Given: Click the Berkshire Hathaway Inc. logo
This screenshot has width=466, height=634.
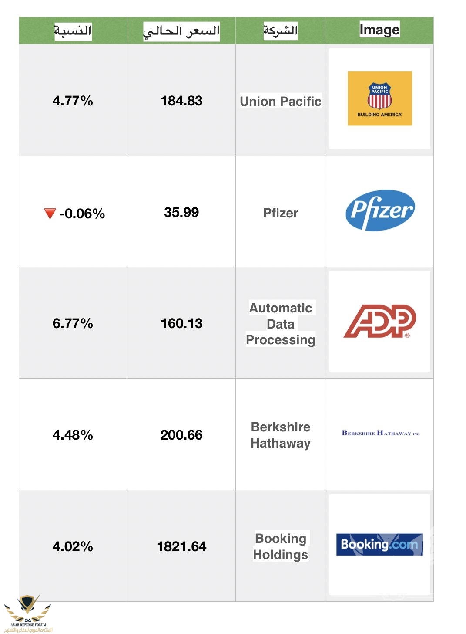Looking at the screenshot, I should (x=381, y=433).
